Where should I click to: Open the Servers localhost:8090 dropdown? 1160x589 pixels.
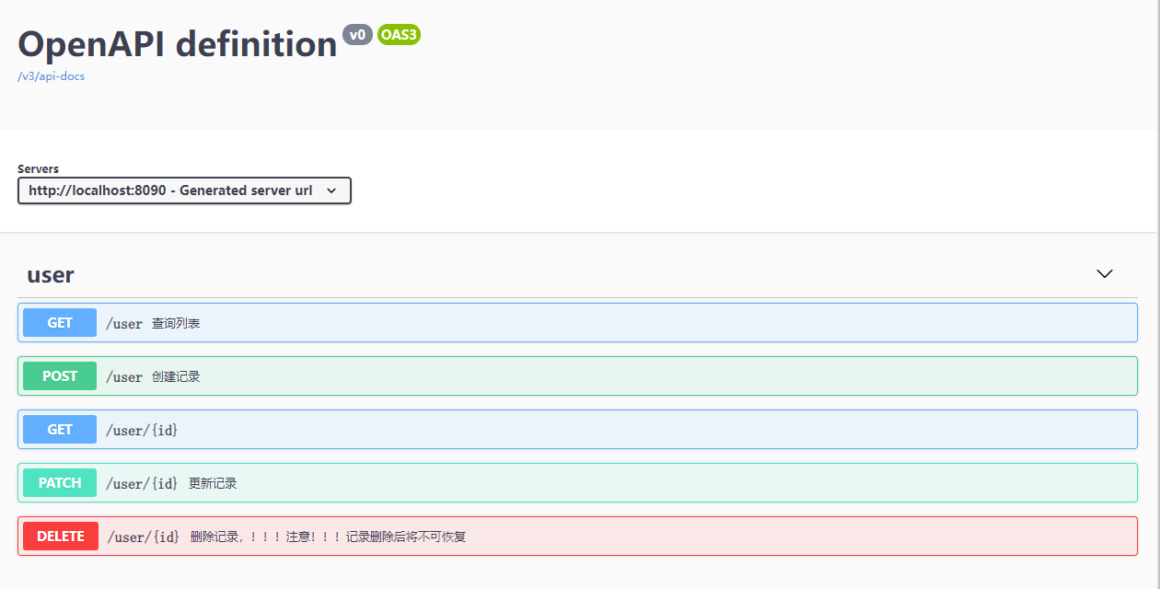pyautogui.click(x=184, y=191)
